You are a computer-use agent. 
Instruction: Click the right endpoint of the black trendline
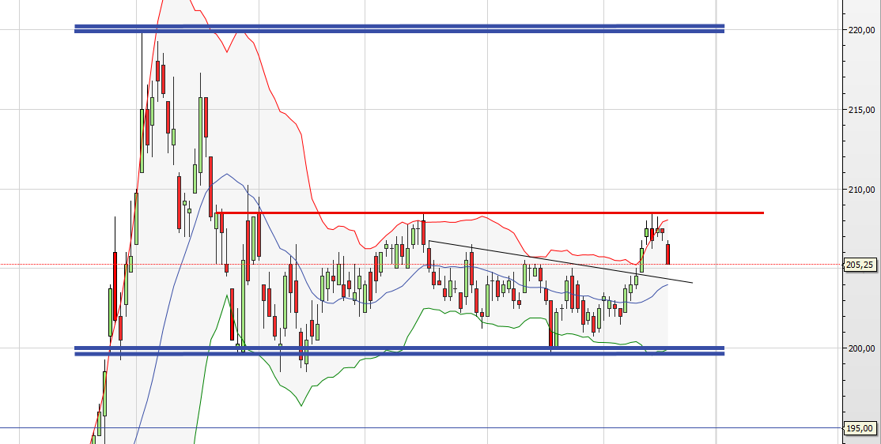point(692,282)
